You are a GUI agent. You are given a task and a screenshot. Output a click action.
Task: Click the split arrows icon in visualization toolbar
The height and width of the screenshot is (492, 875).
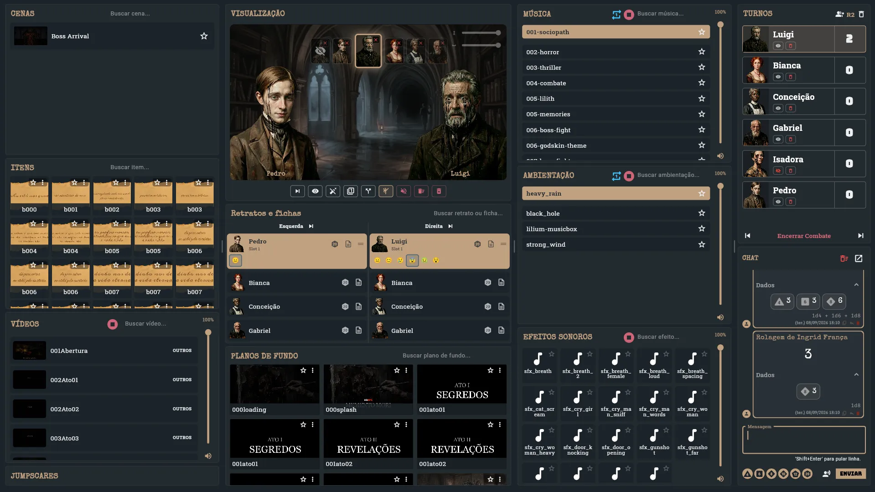pyautogui.click(x=368, y=192)
